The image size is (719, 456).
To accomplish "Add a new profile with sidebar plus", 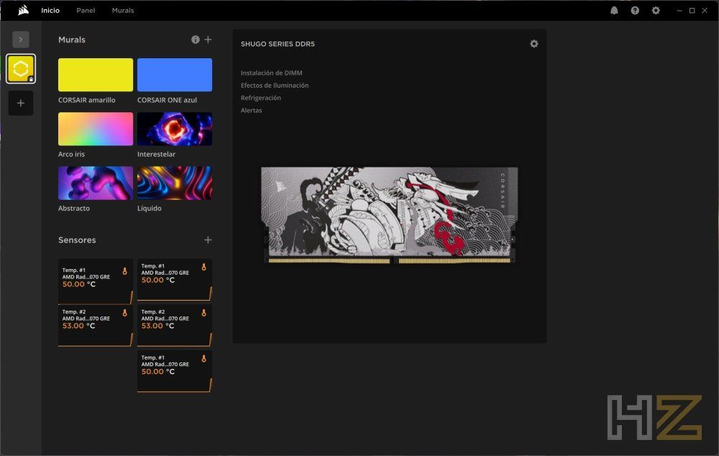I will (x=21, y=103).
